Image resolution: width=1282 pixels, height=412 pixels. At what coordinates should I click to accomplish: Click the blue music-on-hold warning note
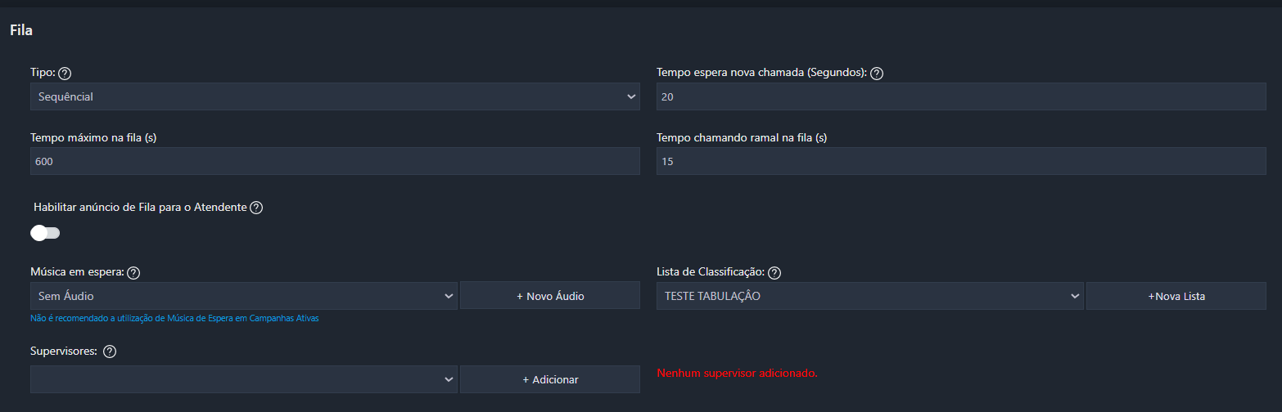click(174, 319)
